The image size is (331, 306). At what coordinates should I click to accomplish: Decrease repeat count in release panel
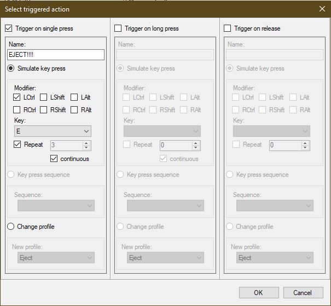click(x=305, y=148)
